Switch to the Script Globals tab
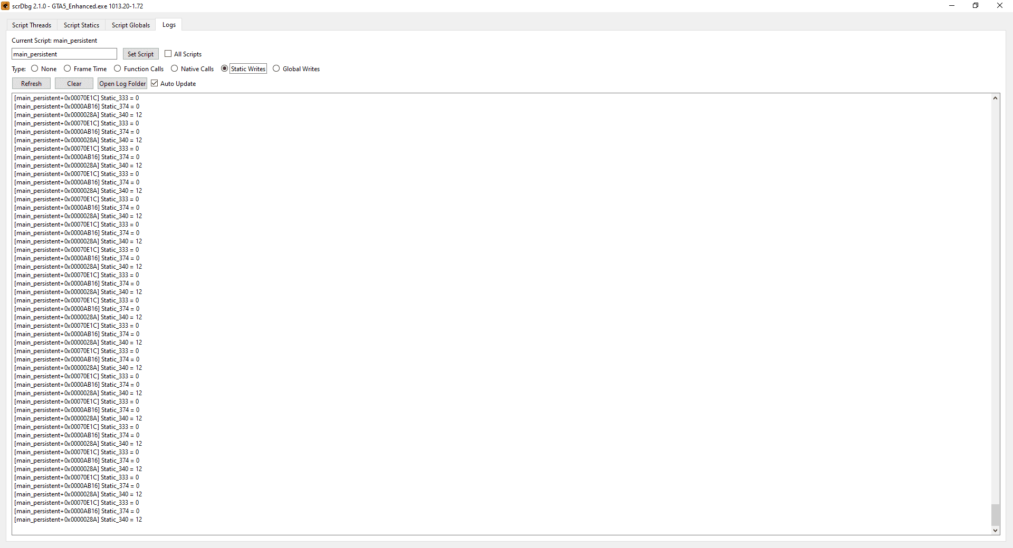The image size is (1013, 548). click(x=130, y=25)
